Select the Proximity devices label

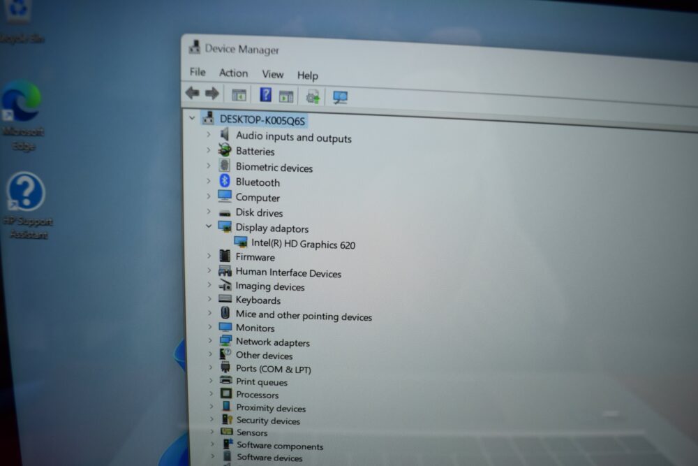[x=271, y=408]
